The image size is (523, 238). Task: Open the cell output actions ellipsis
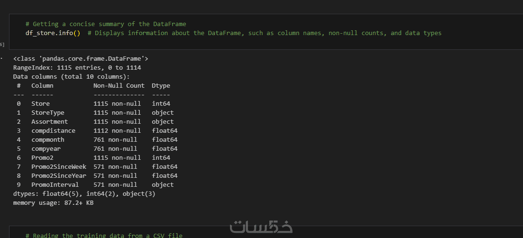(x=1, y=58)
